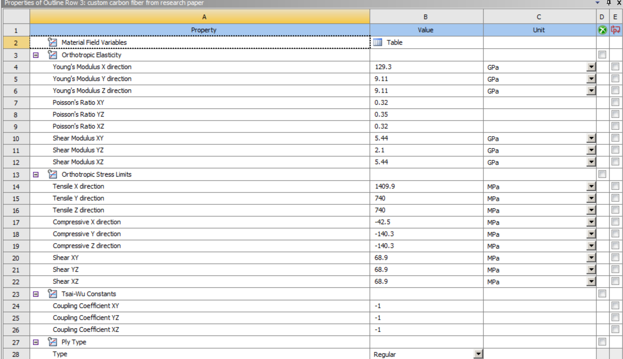Check parameterize box for Coupling Coefficient XY

[615, 306]
